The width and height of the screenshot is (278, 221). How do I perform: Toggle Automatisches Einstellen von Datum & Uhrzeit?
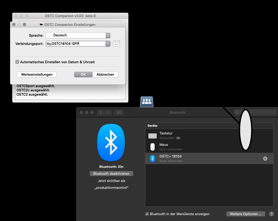tap(18, 62)
